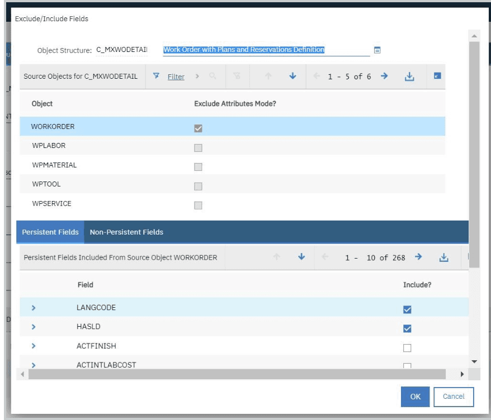Select the WPLABOR object row
The image size is (491, 420).
coord(232,145)
